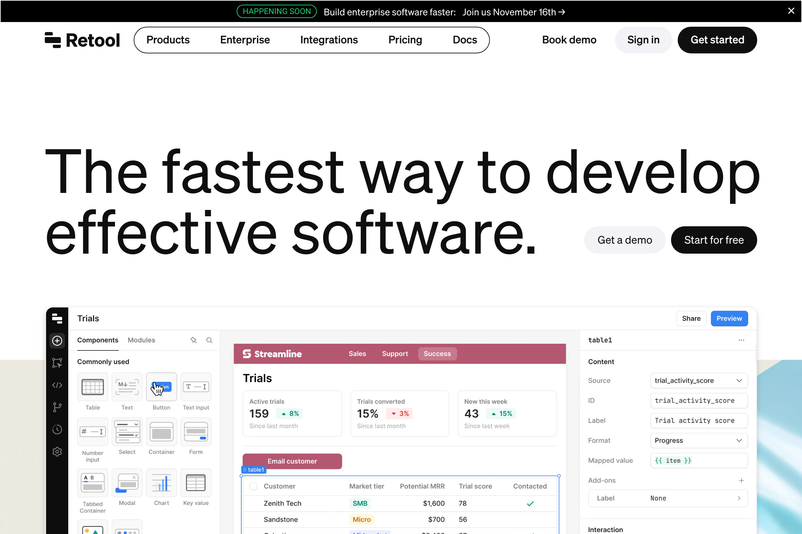The height and width of the screenshot is (534, 802).
Task: Click the pin icon in components panel
Action: point(194,340)
